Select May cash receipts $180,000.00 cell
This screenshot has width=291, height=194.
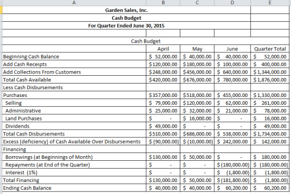pos(197,64)
